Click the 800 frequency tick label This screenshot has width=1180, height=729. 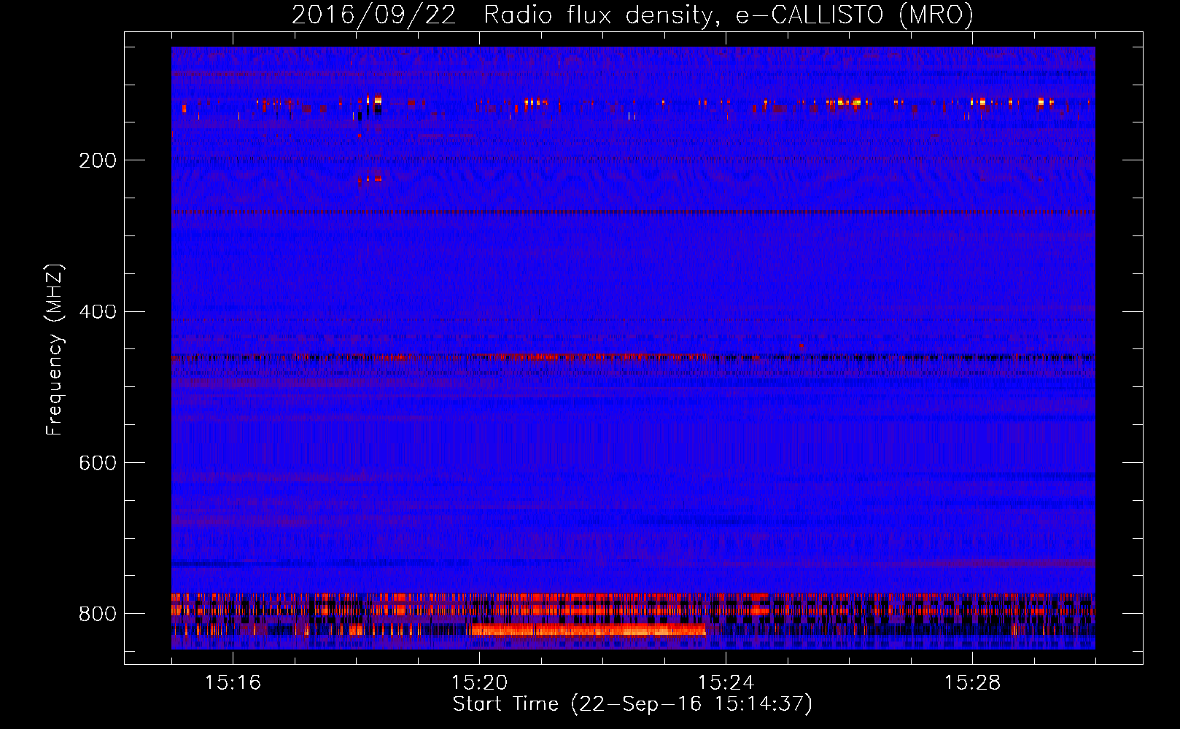pyautogui.click(x=98, y=614)
